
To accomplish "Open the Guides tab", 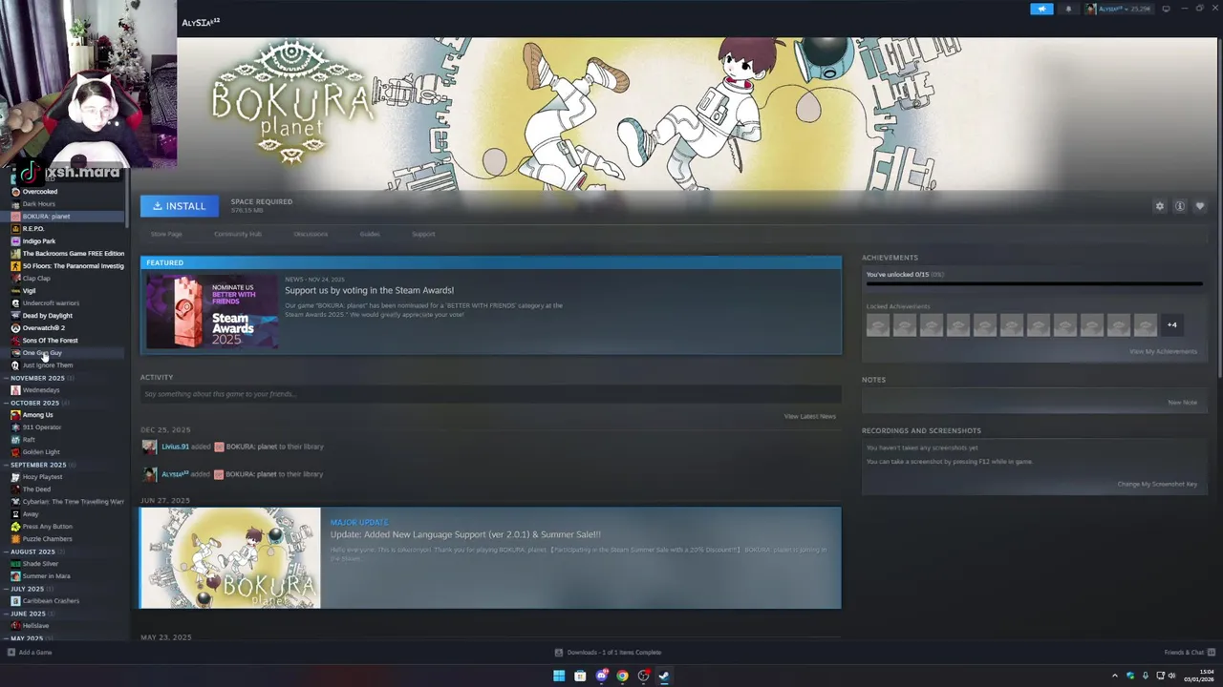I will tap(370, 234).
